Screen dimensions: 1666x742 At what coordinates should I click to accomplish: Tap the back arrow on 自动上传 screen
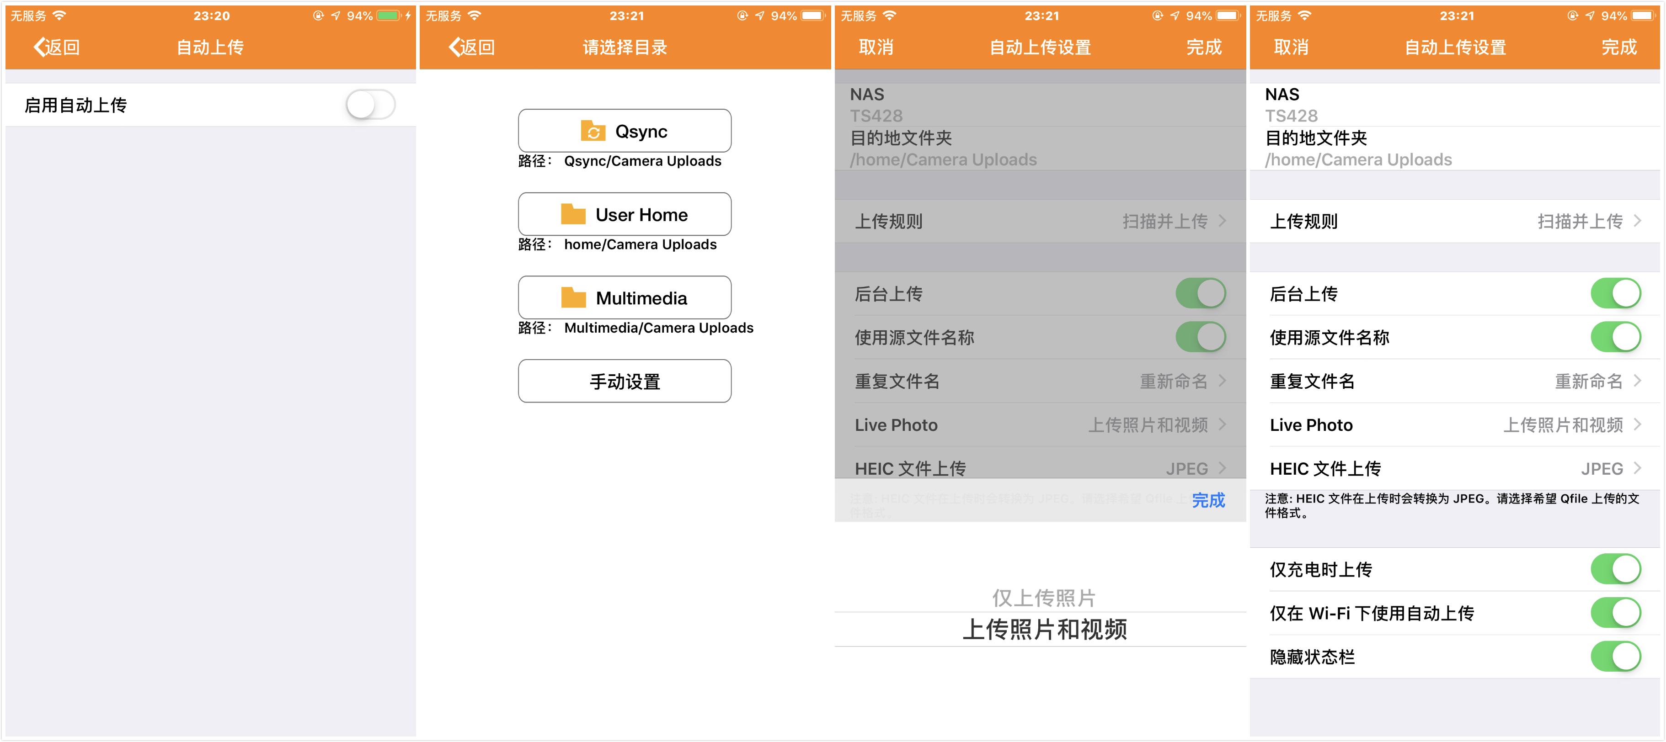coord(40,47)
